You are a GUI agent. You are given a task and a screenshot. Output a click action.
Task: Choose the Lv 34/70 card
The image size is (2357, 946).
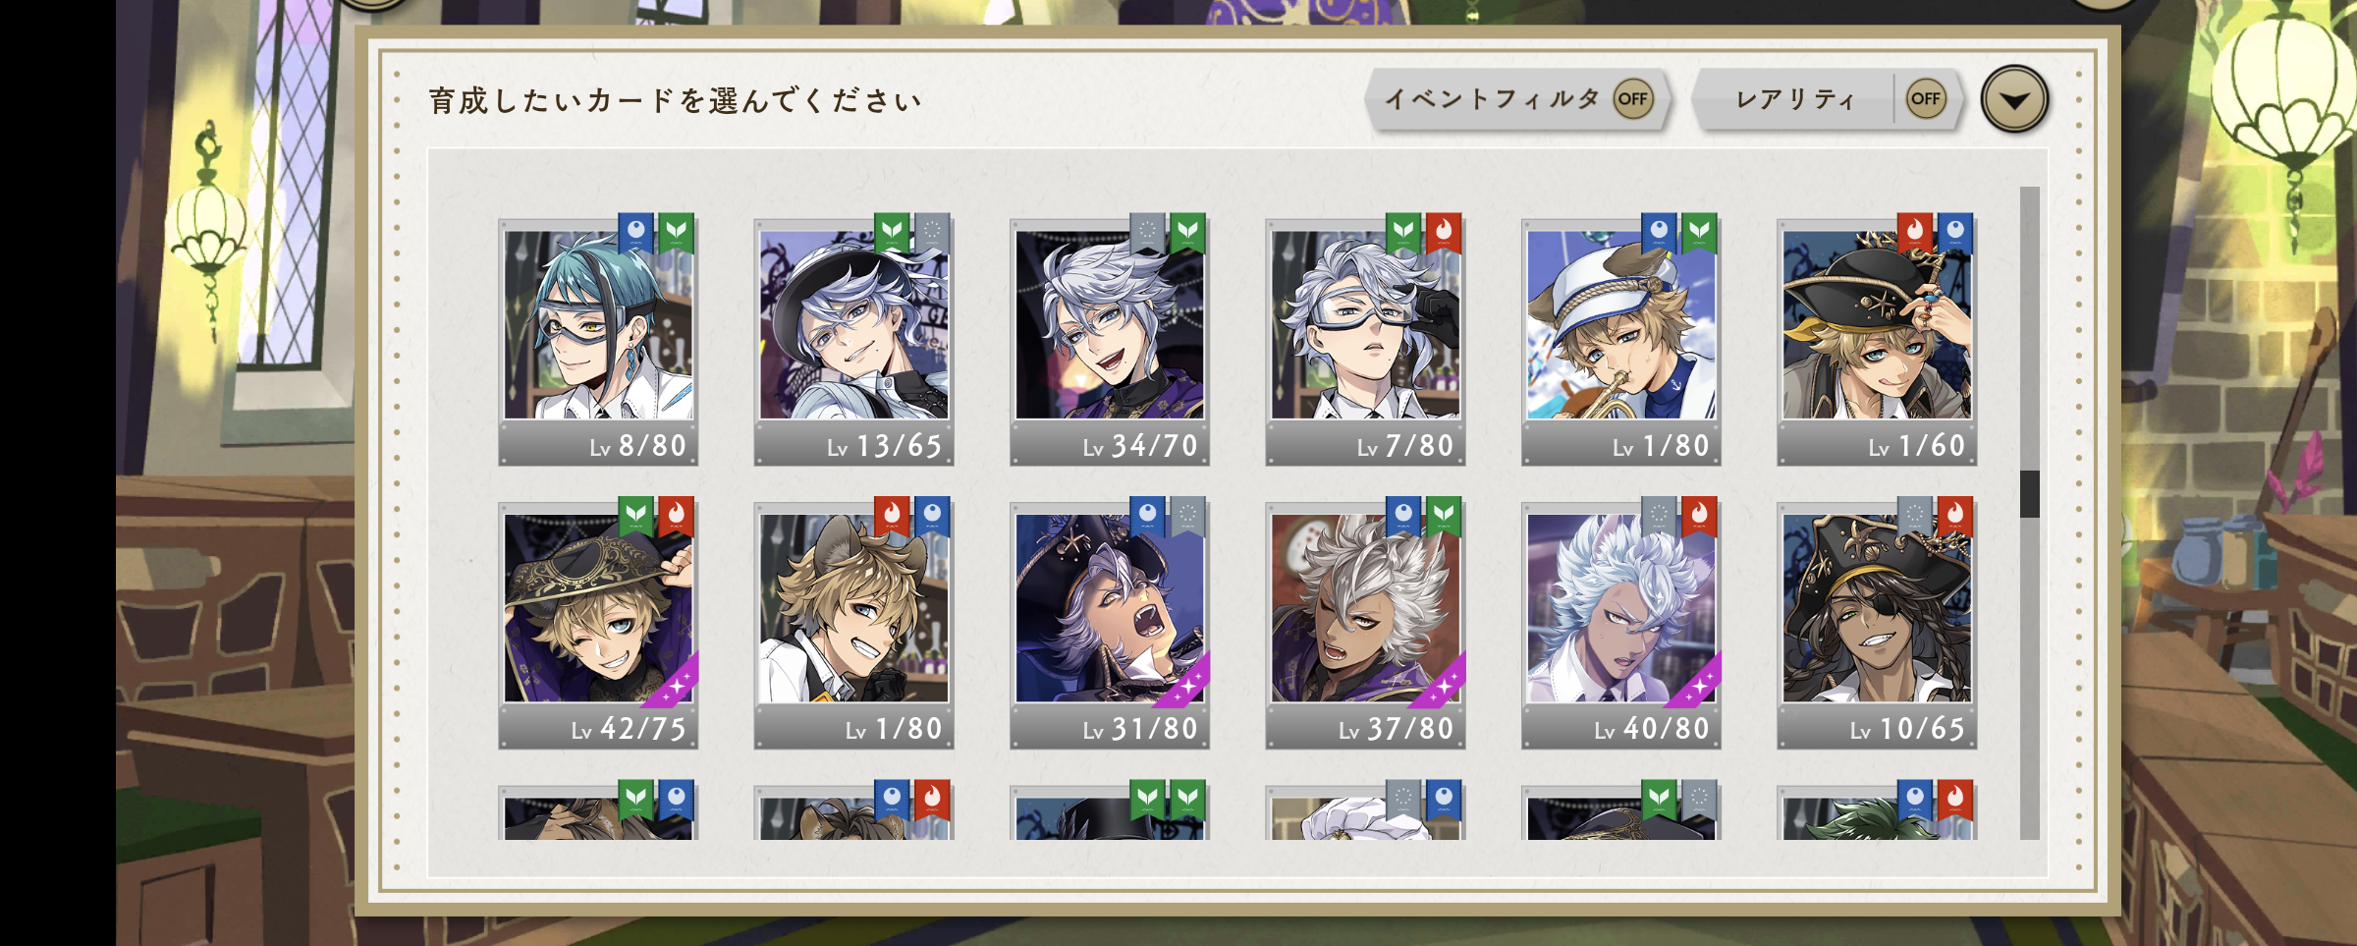coord(1110,341)
